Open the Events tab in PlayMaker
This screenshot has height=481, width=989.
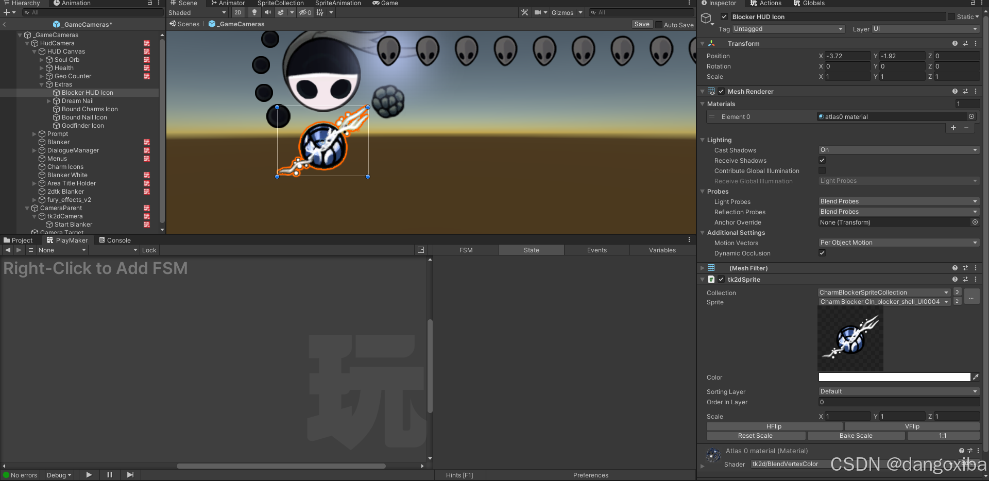click(596, 250)
